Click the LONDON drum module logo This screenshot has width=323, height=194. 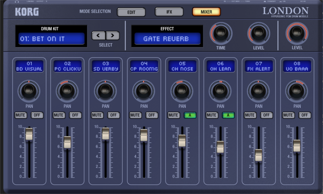pos(285,12)
